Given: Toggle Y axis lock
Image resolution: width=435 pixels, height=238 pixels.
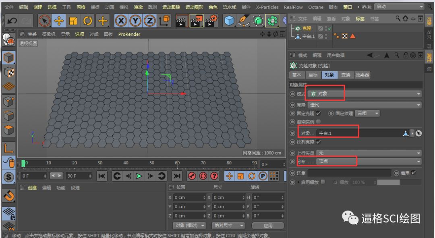Looking at the screenshot, I should pyautogui.click(x=135, y=21).
